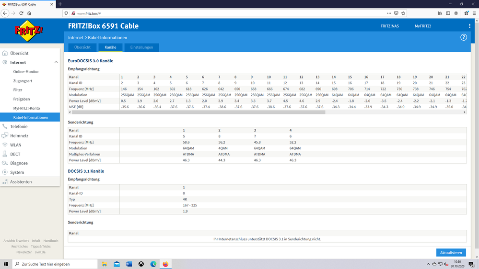Open Übersicht in the sidebar
This screenshot has height=269, width=479.
click(x=19, y=54)
